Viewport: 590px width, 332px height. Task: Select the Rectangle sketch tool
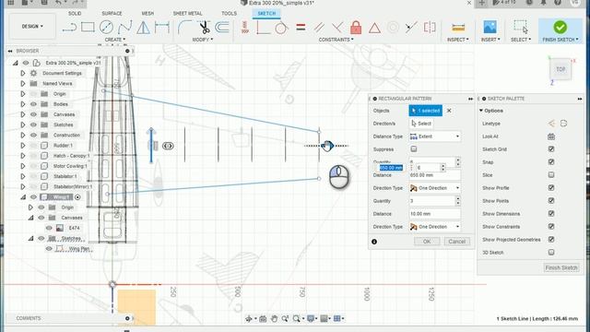pos(88,28)
